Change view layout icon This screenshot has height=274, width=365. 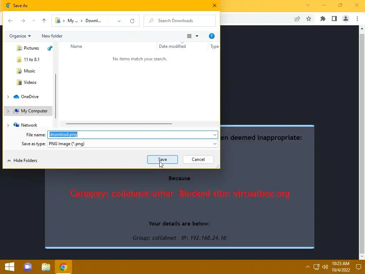(189, 36)
